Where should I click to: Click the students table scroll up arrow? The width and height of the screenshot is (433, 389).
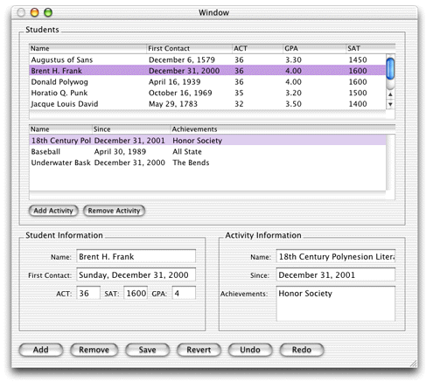pos(390,94)
